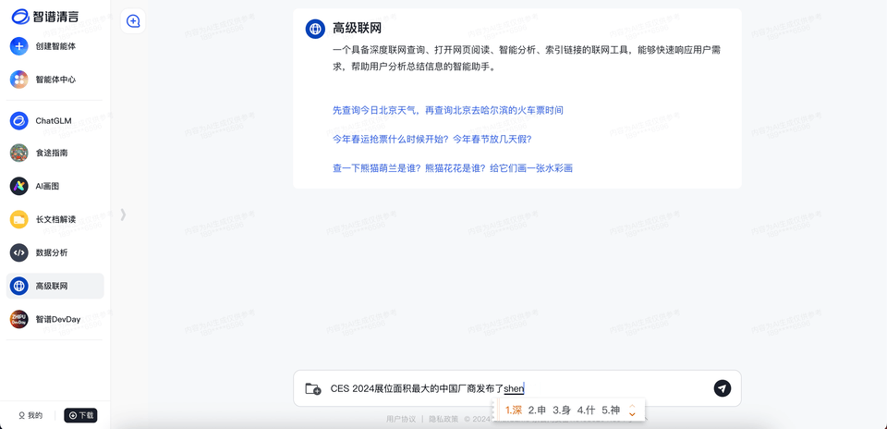Select the ChatGLM icon in the sidebar
Image resolution: width=887 pixels, height=429 pixels.
coord(18,120)
